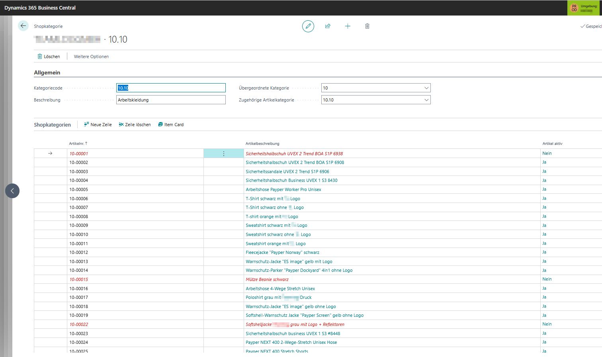Click the back arrow next to Shopkategorie
The image size is (602, 357).
[x=23, y=26]
